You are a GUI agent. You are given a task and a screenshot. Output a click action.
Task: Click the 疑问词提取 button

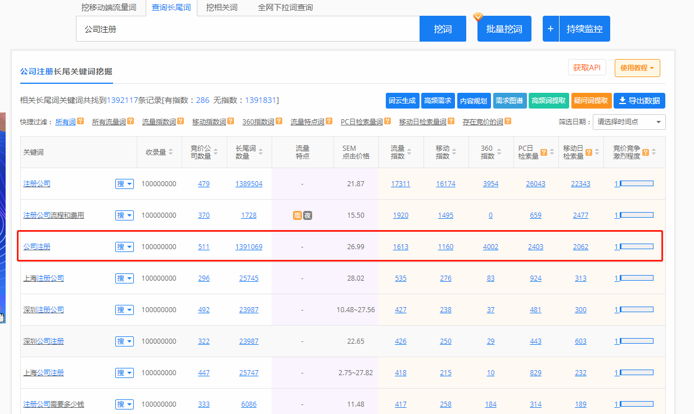click(591, 101)
